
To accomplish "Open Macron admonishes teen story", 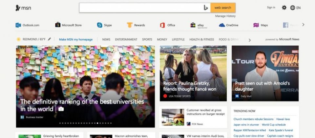I will point(131,136).
